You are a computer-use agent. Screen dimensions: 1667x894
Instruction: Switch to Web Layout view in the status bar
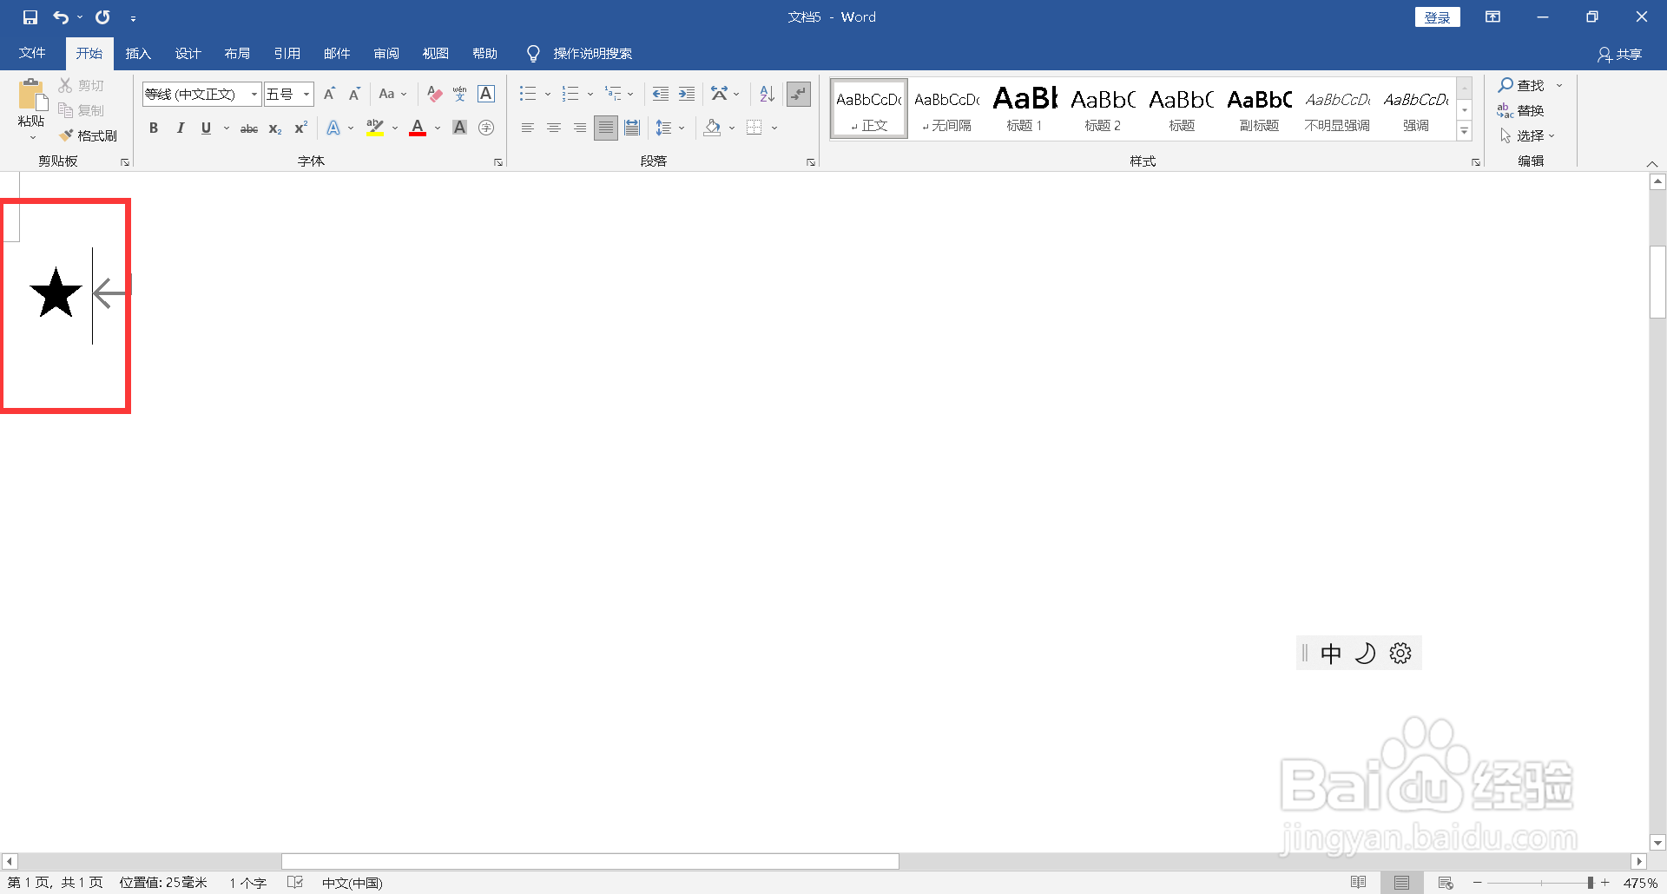pyautogui.click(x=1446, y=883)
